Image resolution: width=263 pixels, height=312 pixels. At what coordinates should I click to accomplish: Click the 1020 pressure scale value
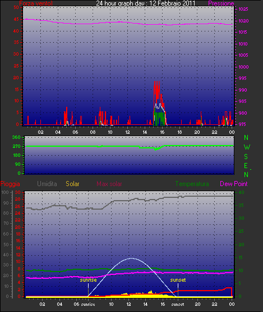[243, 21]
